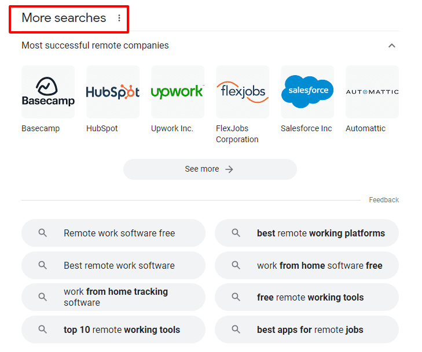Open the Automattic logo card
Viewport: 422px width, 352px height.
pos(372,92)
